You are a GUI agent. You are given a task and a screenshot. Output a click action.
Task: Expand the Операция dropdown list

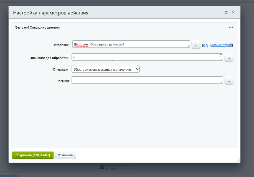(105, 69)
